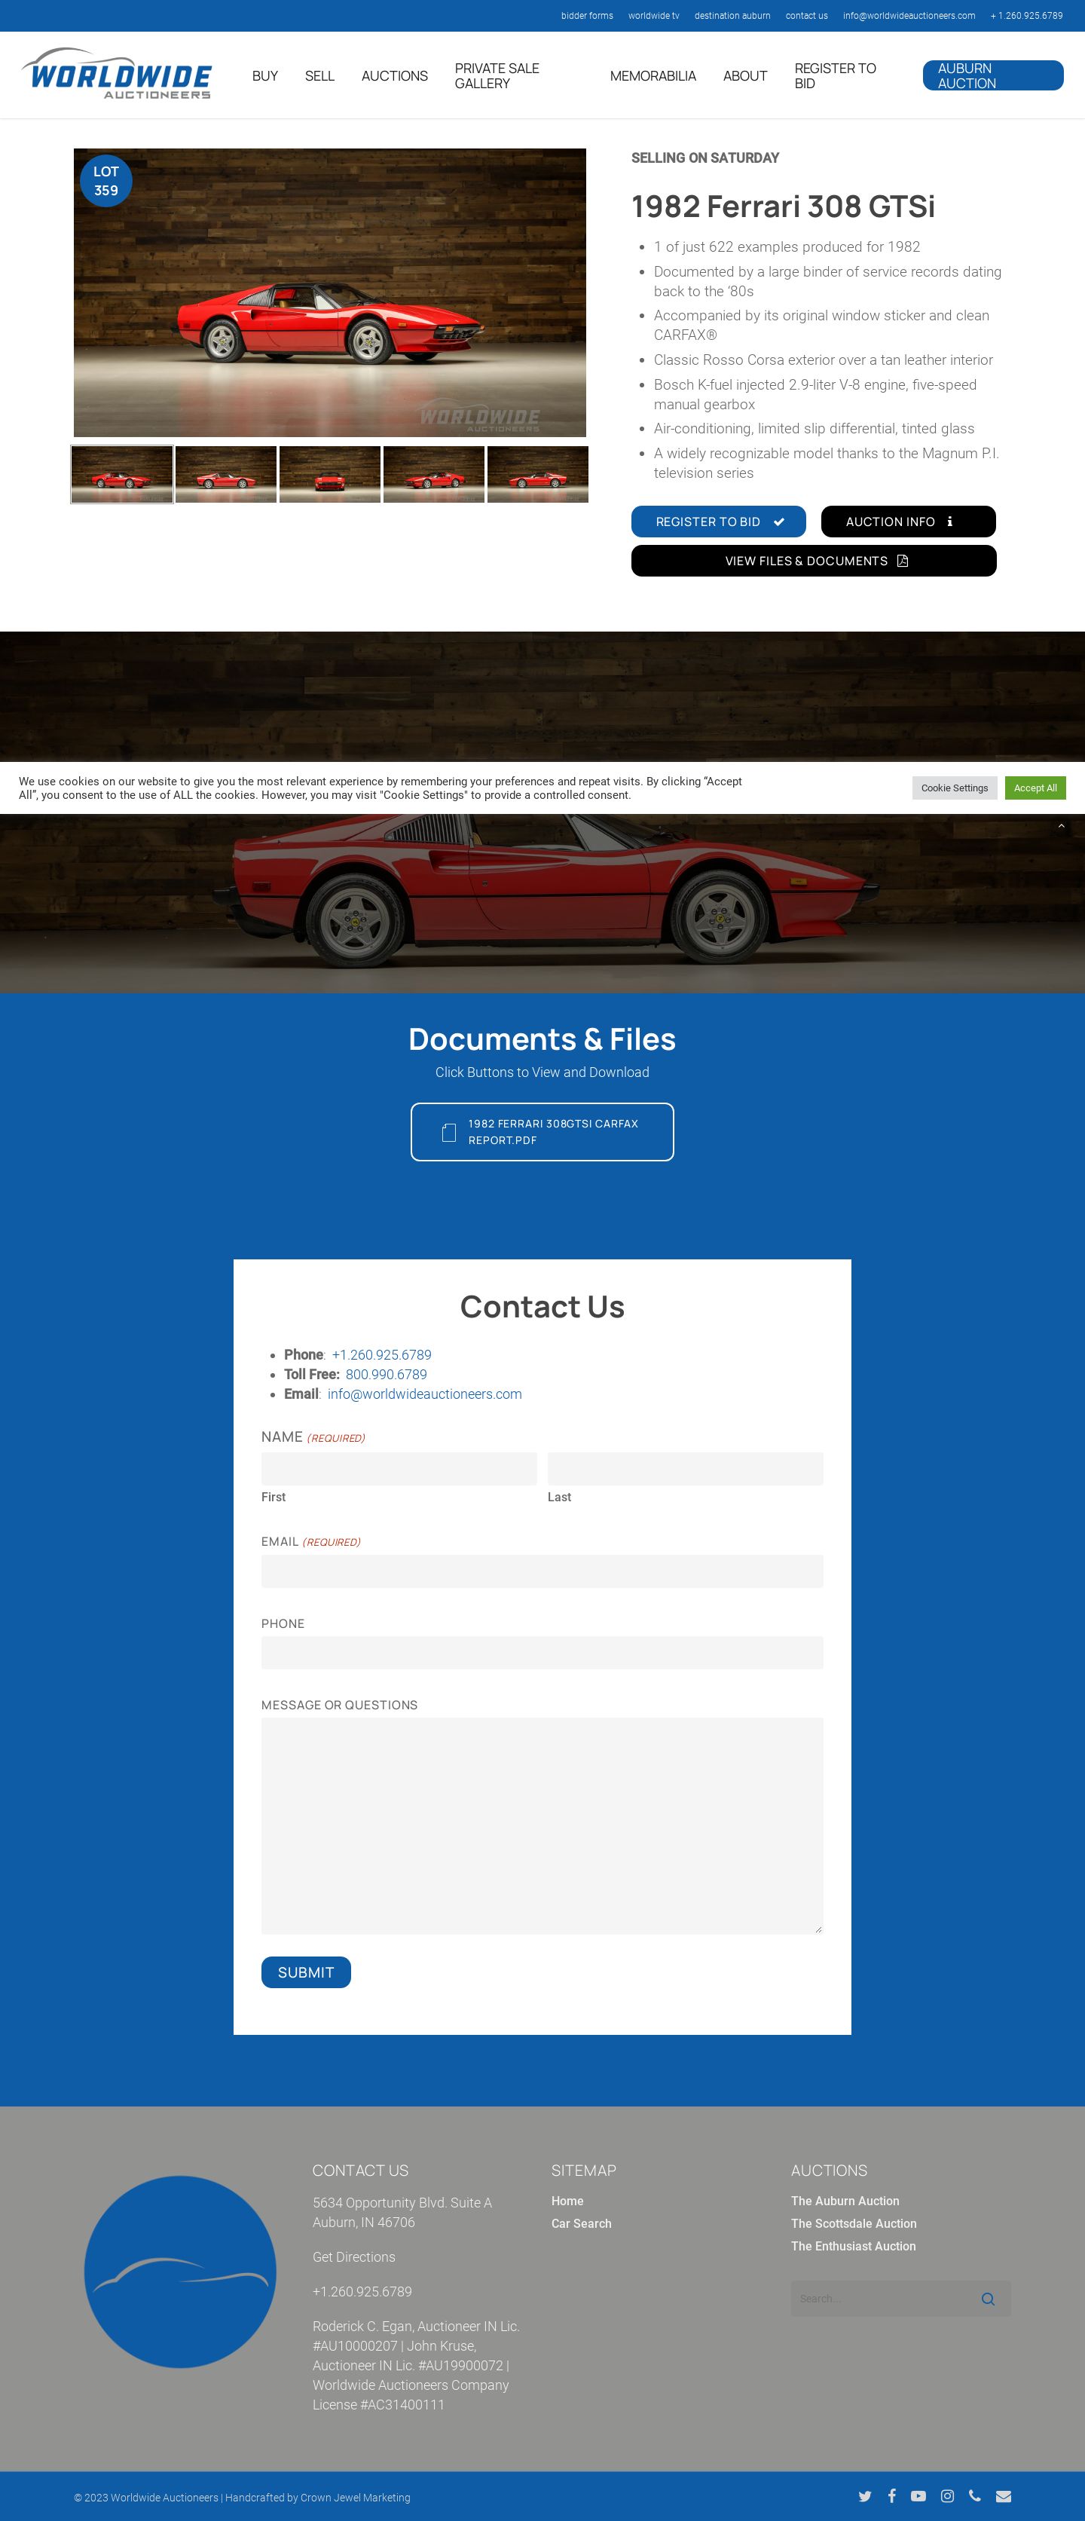
Task: Open Home in the sitemap
Action: 567,2201
